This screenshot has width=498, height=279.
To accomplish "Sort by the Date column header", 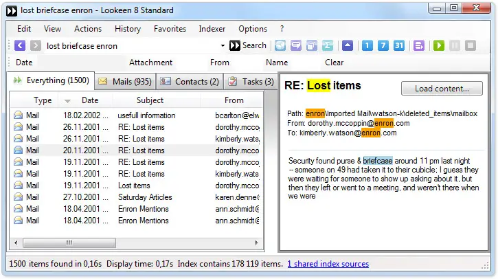I will click(x=85, y=100).
